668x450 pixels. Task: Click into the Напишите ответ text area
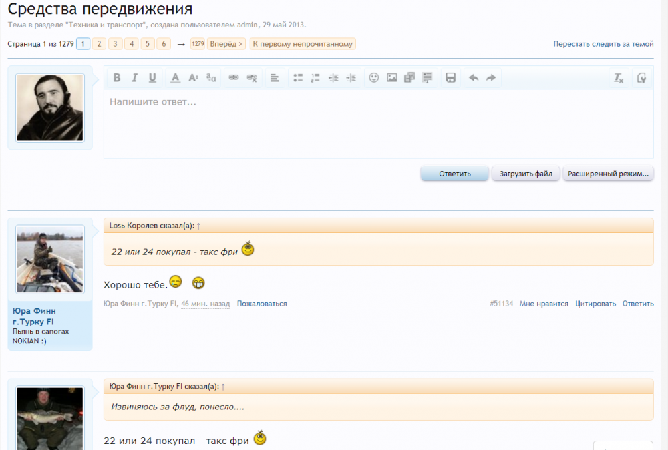point(378,124)
